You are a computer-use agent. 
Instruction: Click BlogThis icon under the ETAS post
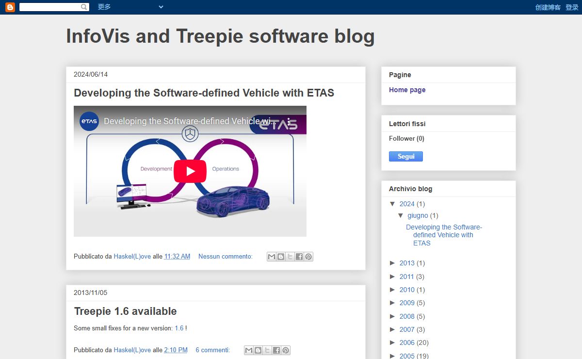tap(281, 257)
